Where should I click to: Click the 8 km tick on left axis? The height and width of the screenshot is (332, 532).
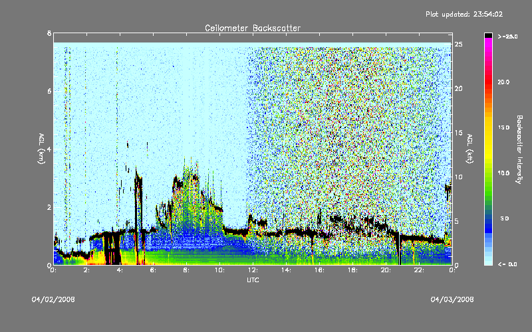pos(49,33)
